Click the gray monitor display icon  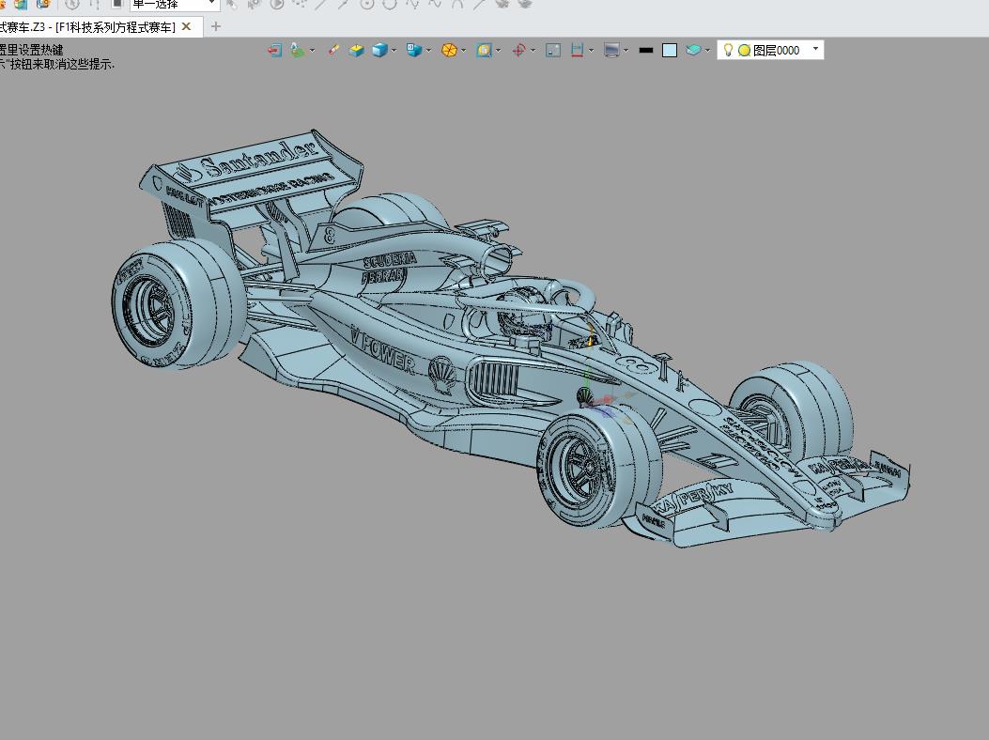coord(611,50)
